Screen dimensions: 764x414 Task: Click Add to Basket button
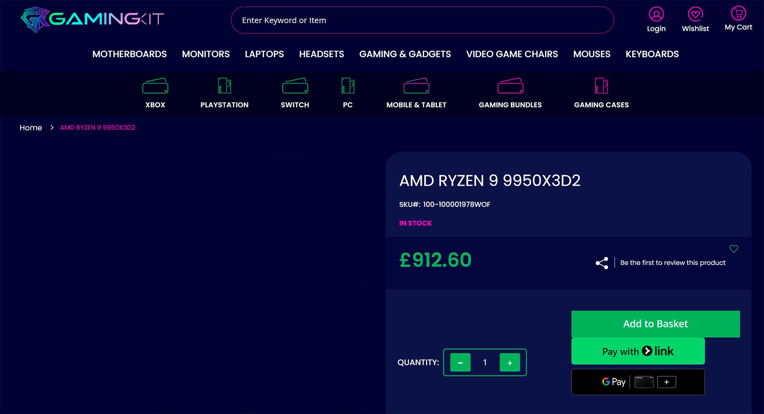[x=655, y=324]
